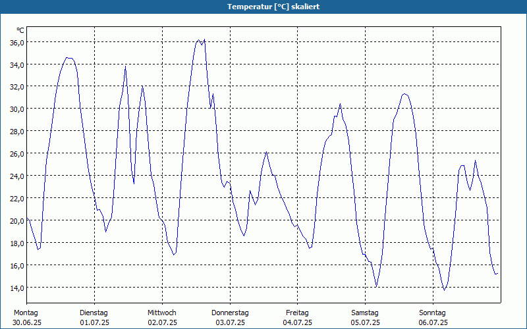Click the 30,0 axis label

(x=16, y=109)
